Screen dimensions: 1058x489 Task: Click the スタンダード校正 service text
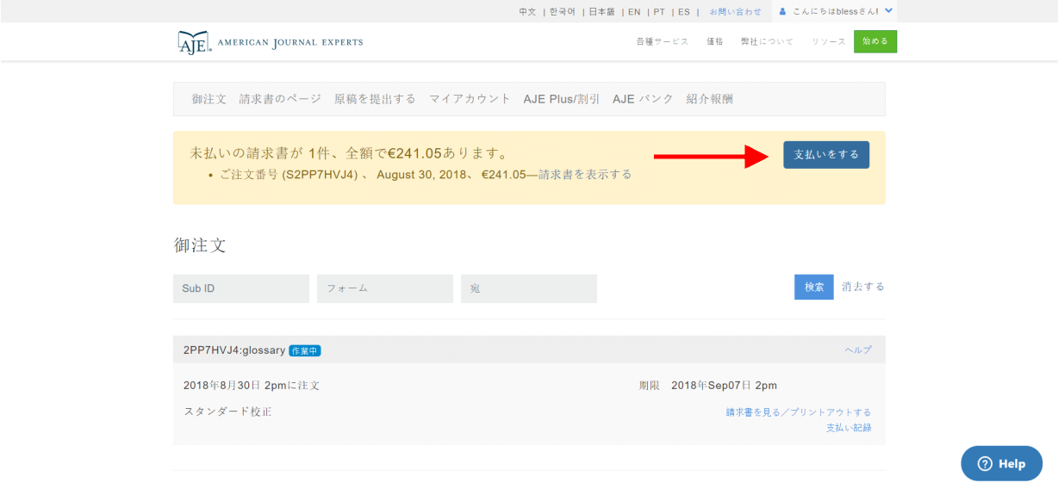[x=227, y=412]
